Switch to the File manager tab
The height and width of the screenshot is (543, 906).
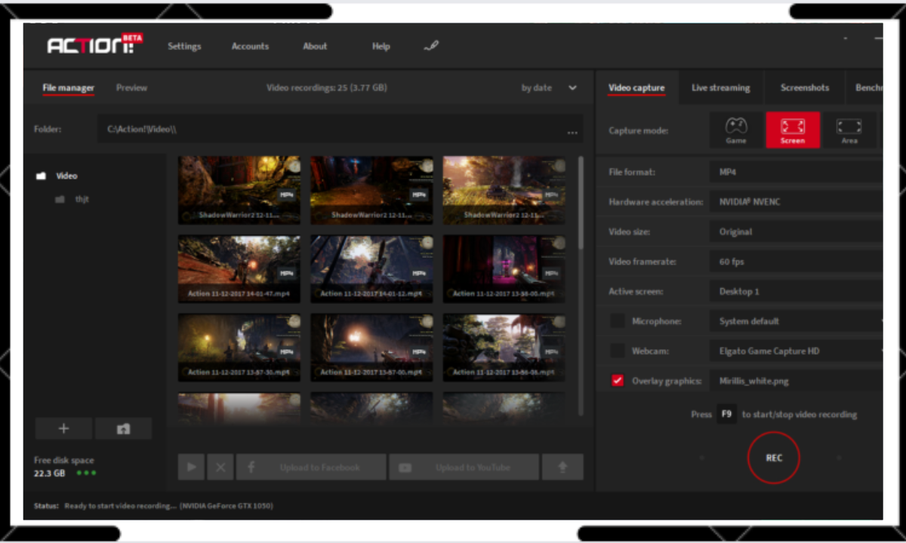[68, 88]
